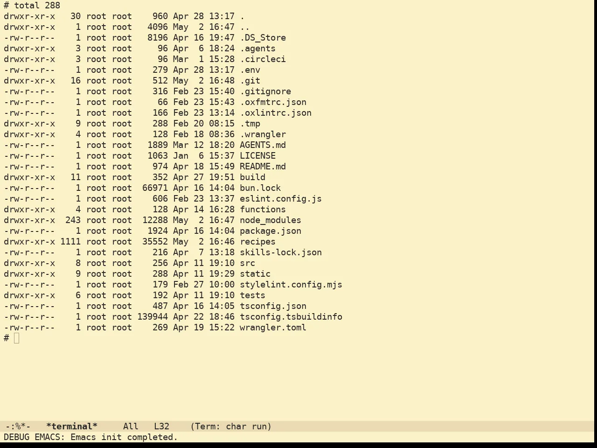Select the package.json file name
Screen dimensions: 597x448
click(271, 231)
